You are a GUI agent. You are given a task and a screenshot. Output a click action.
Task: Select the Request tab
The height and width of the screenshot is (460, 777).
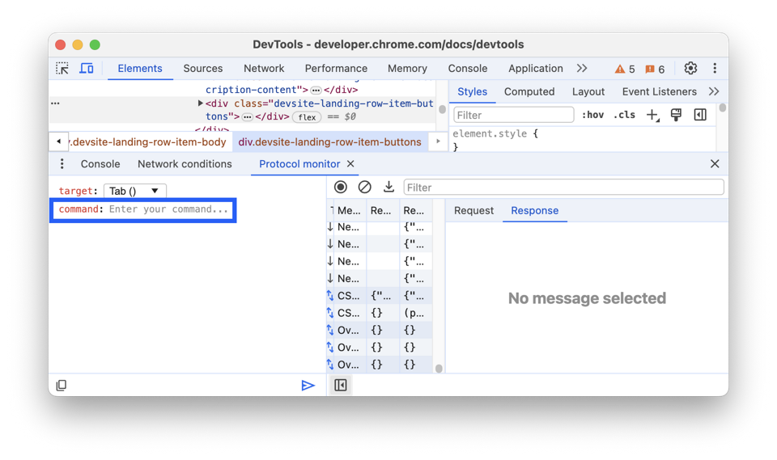pos(473,210)
